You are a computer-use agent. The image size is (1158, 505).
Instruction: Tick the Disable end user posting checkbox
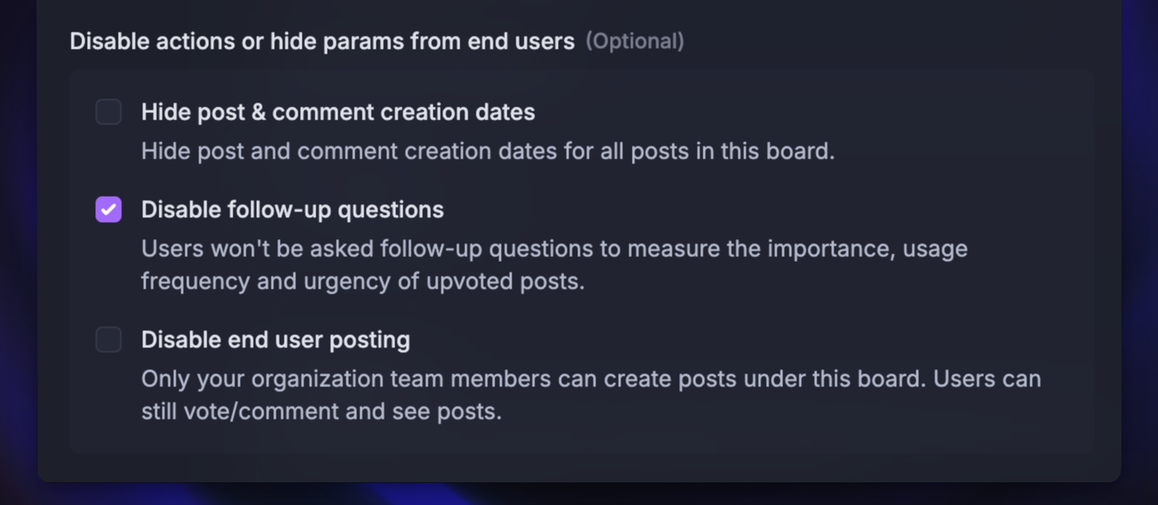click(x=108, y=340)
